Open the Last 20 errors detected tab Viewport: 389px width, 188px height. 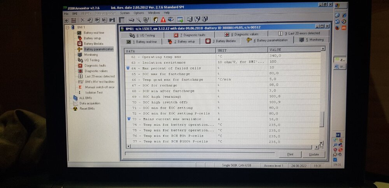click(299, 33)
